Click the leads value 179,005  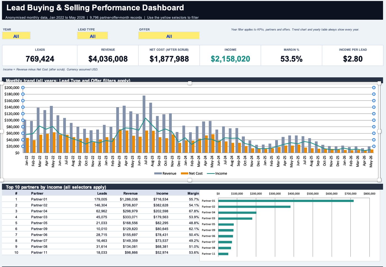(x=101, y=199)
